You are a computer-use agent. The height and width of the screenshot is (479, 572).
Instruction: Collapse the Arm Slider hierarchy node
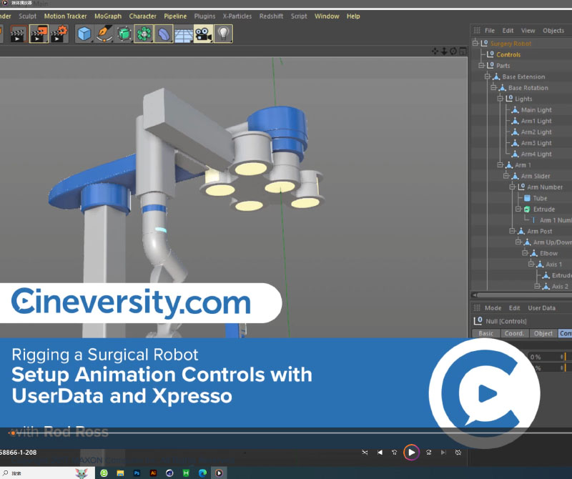point(506,176)
